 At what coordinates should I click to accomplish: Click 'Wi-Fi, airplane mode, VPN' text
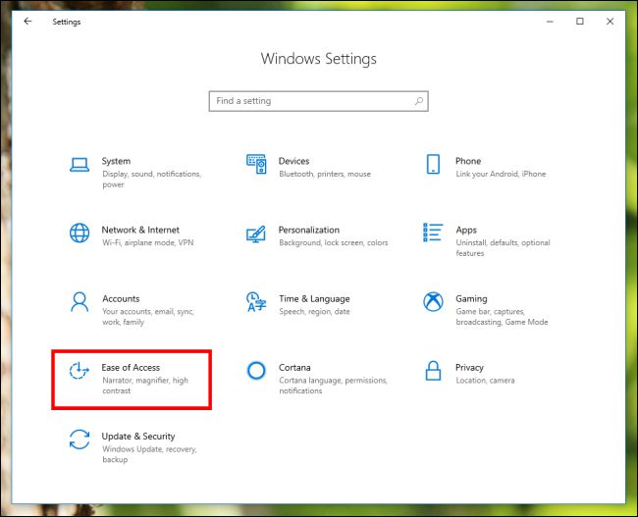[147, 243]
